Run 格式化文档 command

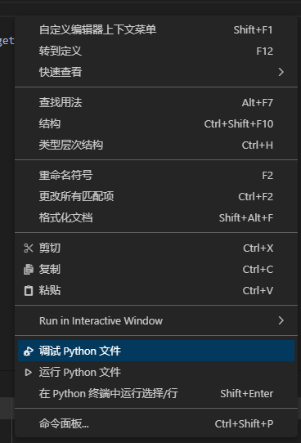pyautogui.click(x=156, y=218)
